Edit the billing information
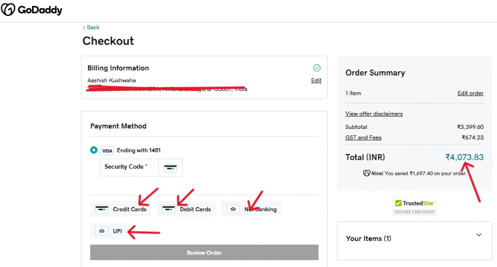The image size is (497, 267). (x=316, y=80)
